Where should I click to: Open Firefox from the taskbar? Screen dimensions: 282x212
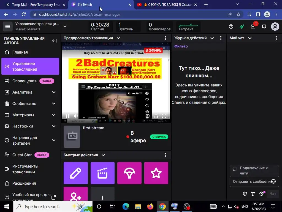click(150, 206)
